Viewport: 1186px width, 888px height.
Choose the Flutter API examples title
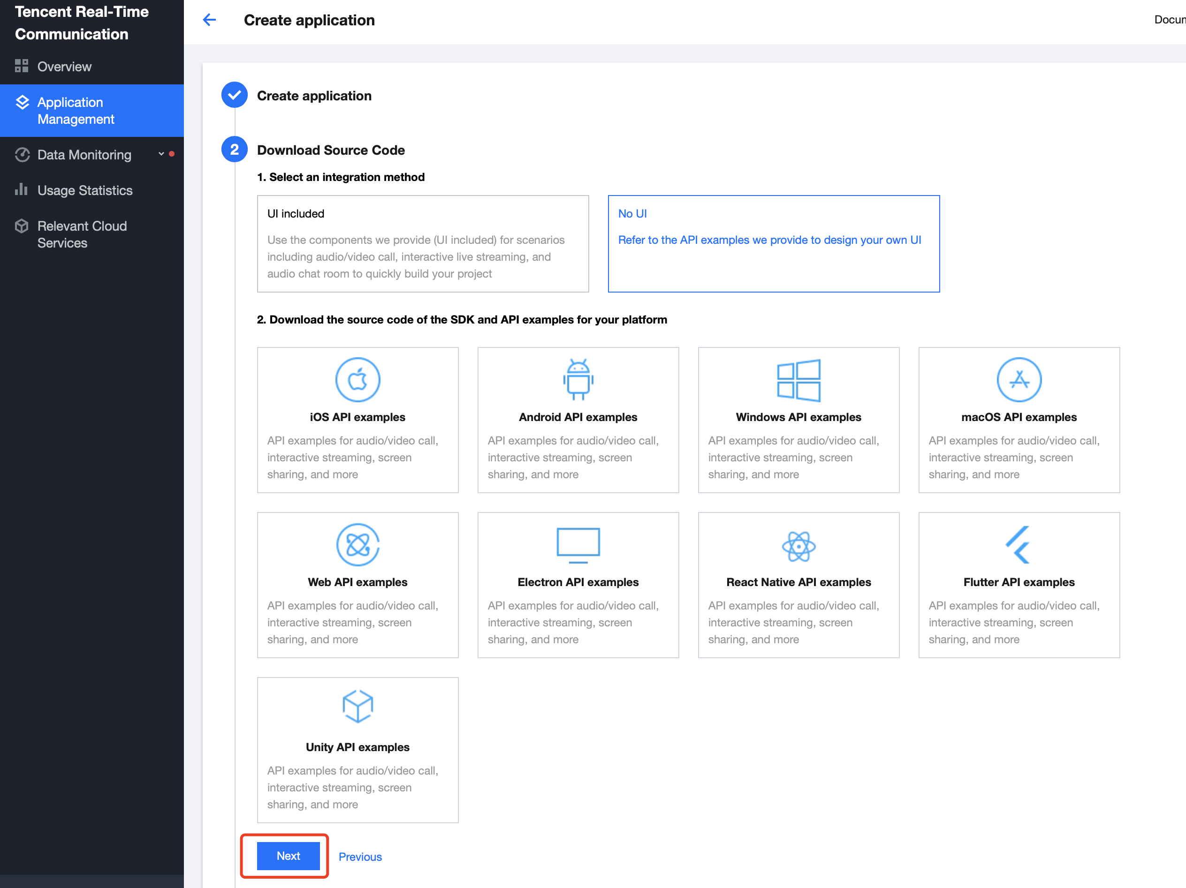[x=1019, y=582]
